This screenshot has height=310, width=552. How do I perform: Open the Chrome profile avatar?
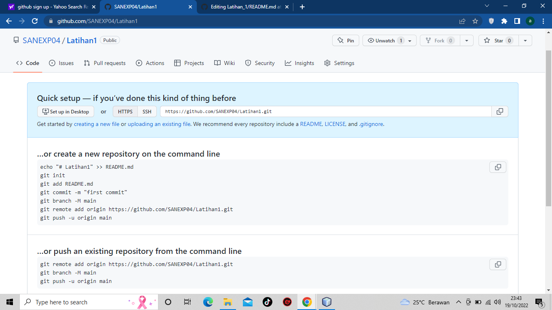click(530, 21)
